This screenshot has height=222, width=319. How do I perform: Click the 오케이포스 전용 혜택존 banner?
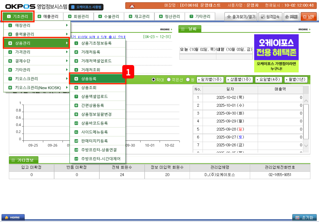pos(276,53)
